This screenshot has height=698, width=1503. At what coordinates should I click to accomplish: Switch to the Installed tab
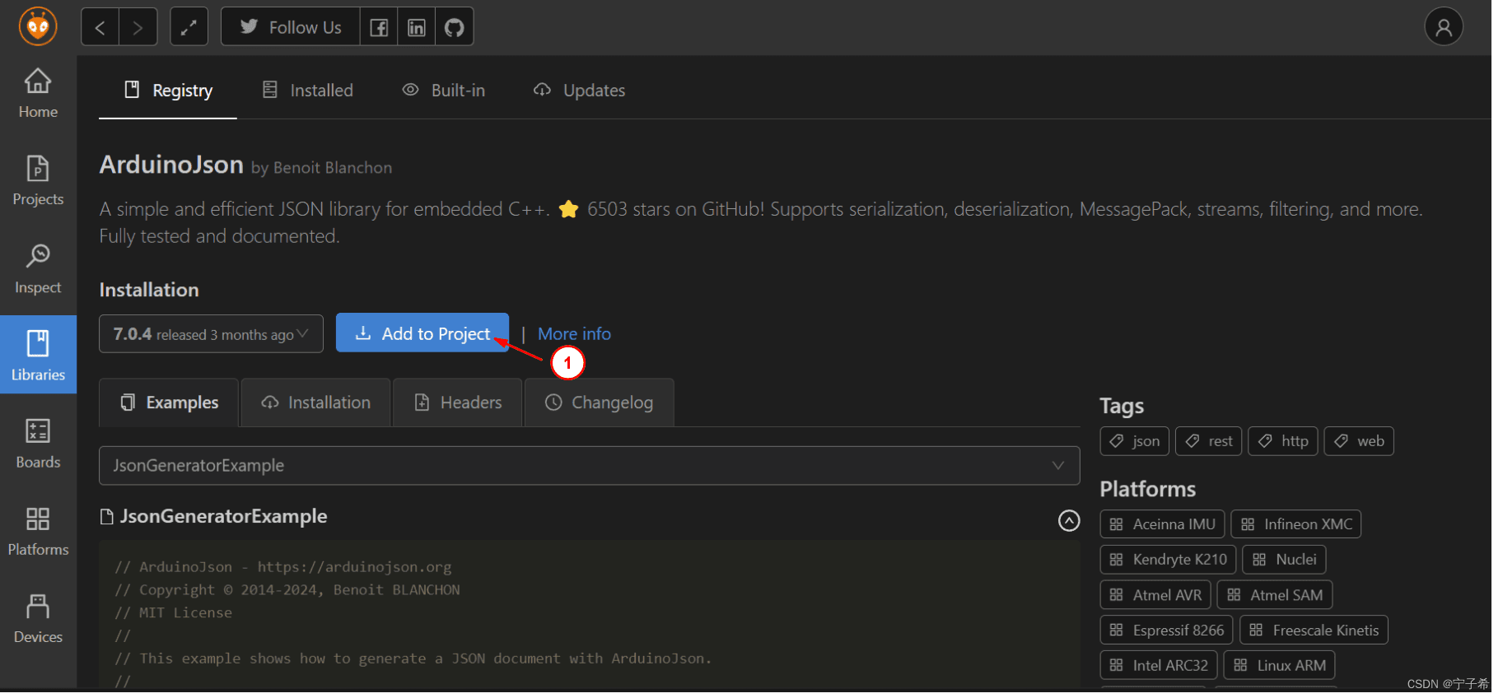[308, 91]
